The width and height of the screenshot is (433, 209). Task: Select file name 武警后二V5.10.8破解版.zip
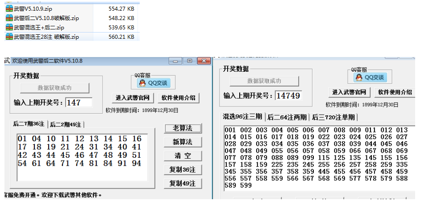pos(46,18)
